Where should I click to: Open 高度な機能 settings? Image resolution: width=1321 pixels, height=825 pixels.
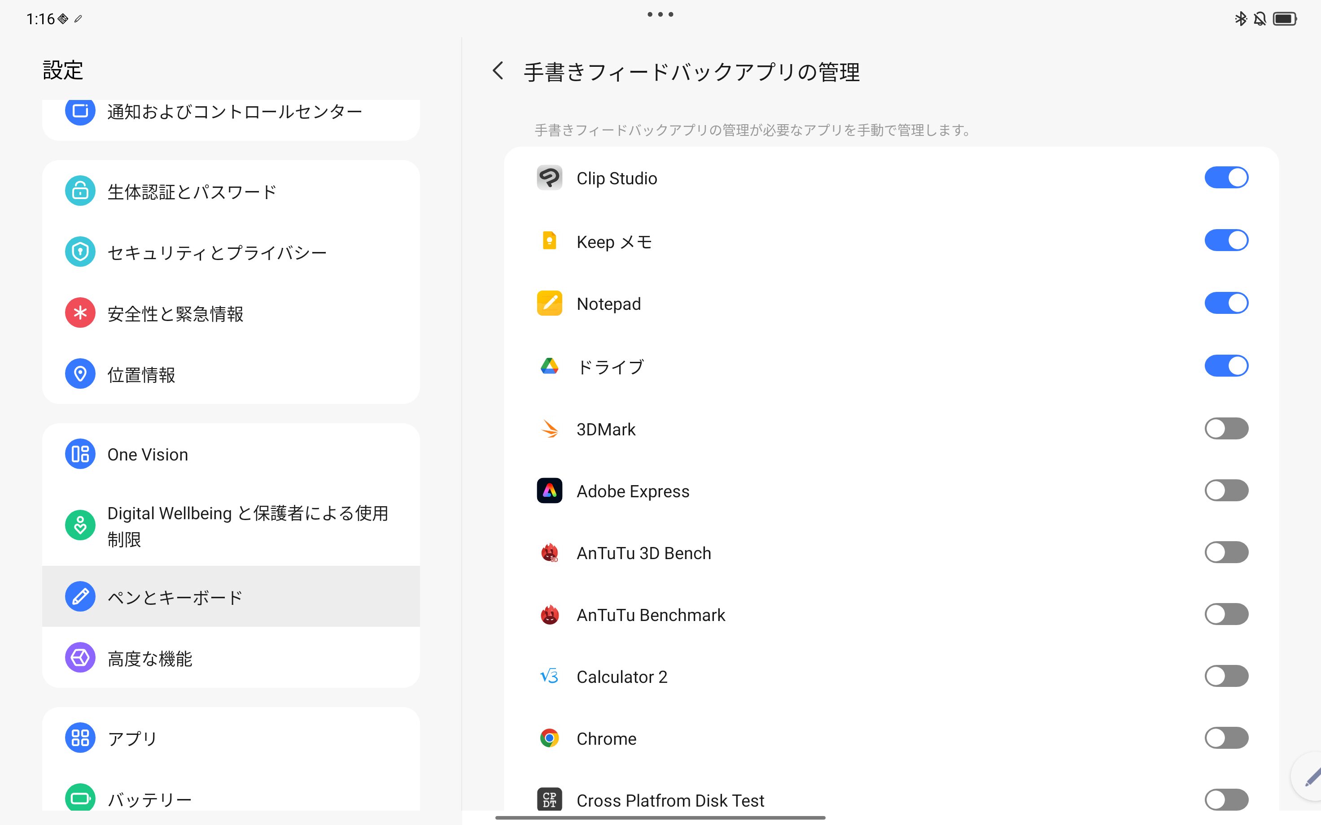pos(231,657)
